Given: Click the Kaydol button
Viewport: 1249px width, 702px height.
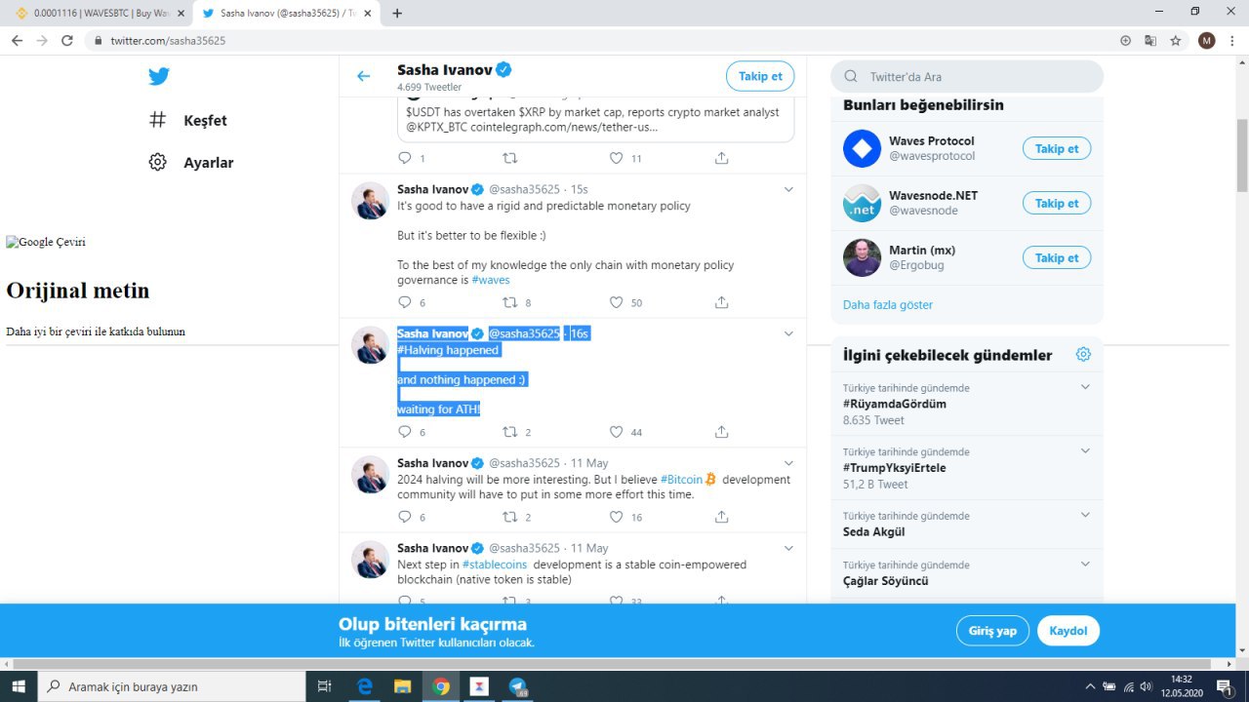Looking at the screenshot, I should pos(1068,631).
